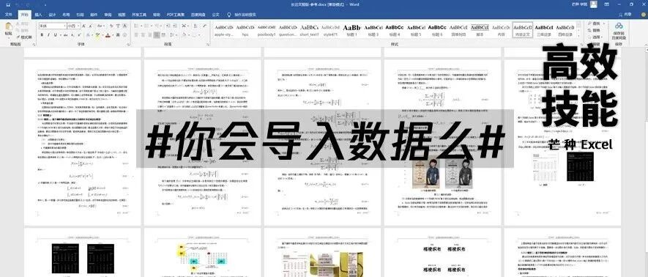Shrink font size with shrink-font icon
Screen dimensions: 648x277
(90, 26)
